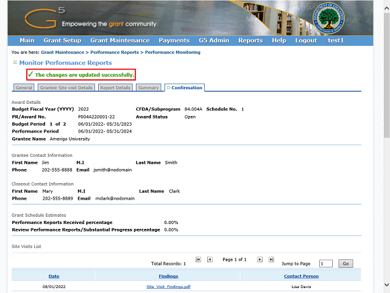390x293 pixels.
Task: Open the General tab
Action: coord(24,88)
